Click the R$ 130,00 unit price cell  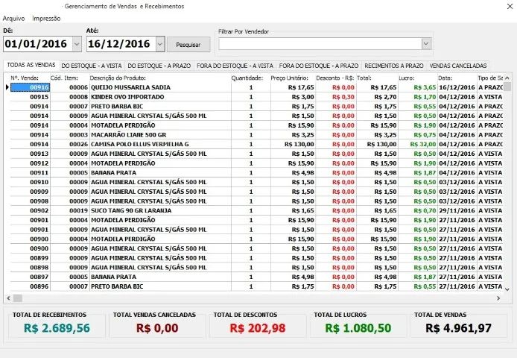[293, 145]
